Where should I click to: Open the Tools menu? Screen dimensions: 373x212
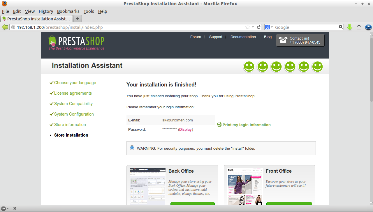(x=89, y=11)
